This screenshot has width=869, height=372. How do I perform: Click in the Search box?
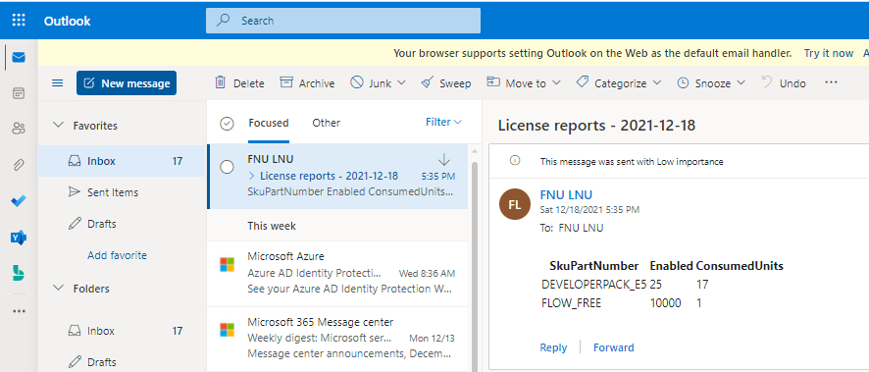343,21
